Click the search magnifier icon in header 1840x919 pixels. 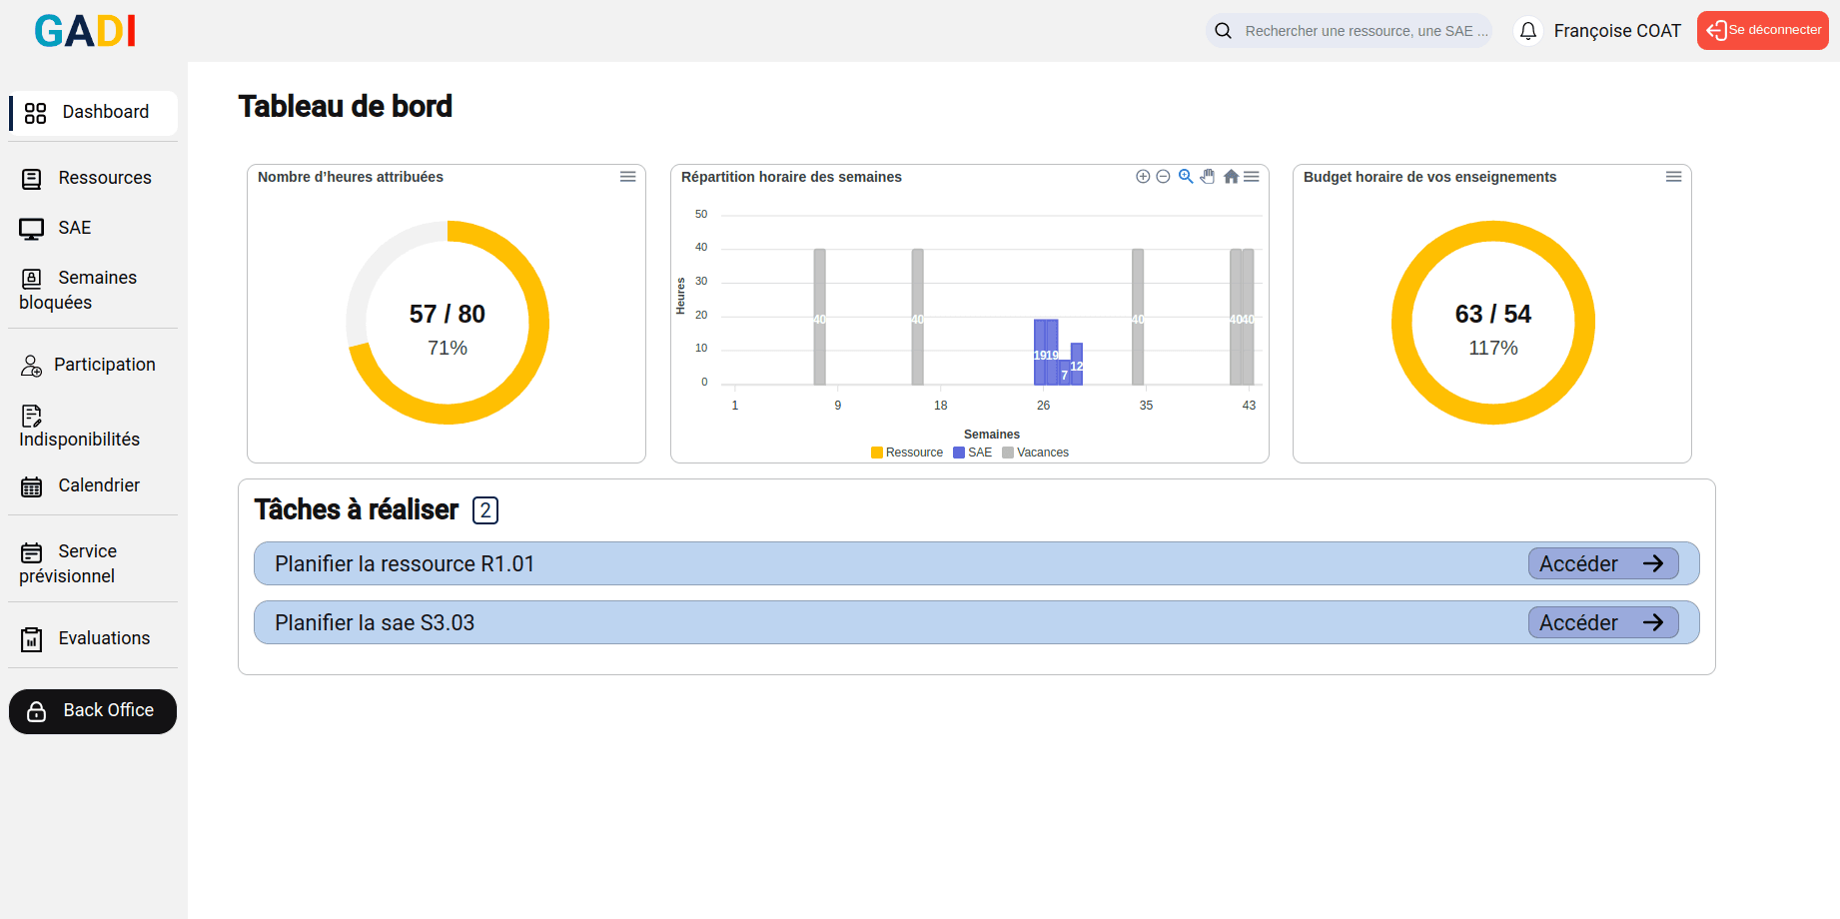1223,31
